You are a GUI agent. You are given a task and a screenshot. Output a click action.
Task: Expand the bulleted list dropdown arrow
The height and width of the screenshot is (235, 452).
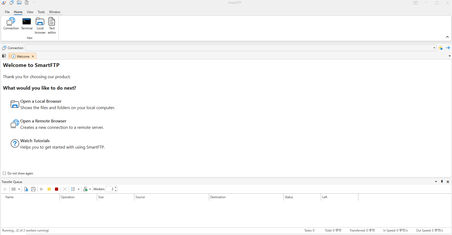tap(78, 189)
